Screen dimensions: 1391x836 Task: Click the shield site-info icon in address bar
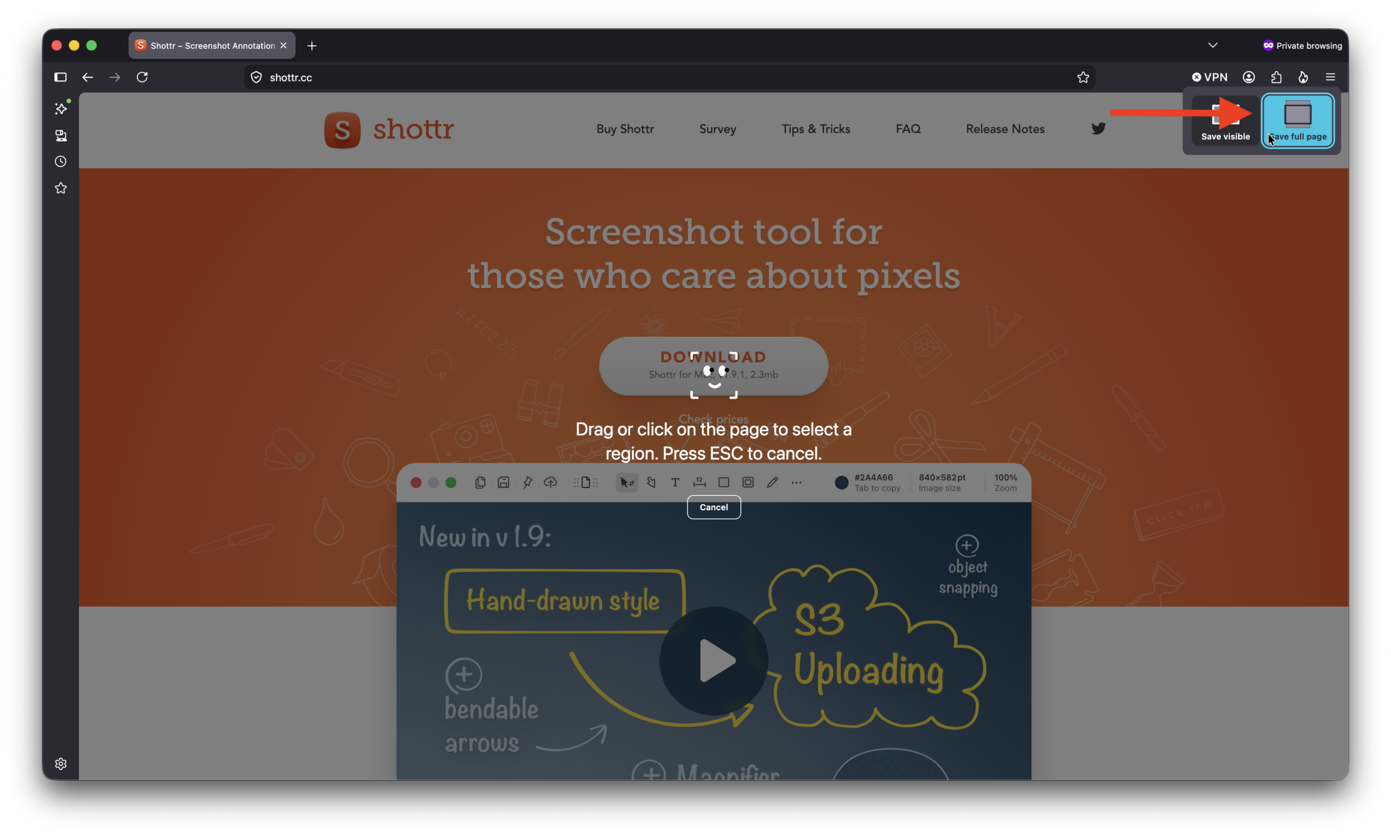(256, 77)
